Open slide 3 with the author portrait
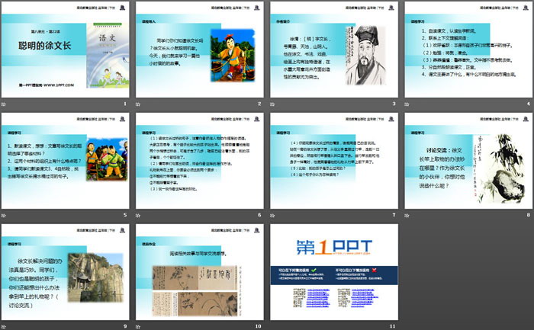534x330 pixels. tap(333, 49)
